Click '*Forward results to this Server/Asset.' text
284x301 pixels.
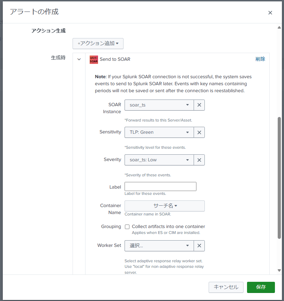pos(158,120)
